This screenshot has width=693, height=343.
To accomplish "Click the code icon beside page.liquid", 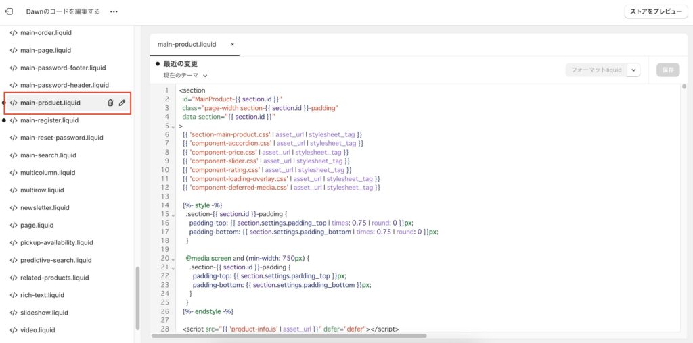I will click(14, 225).
